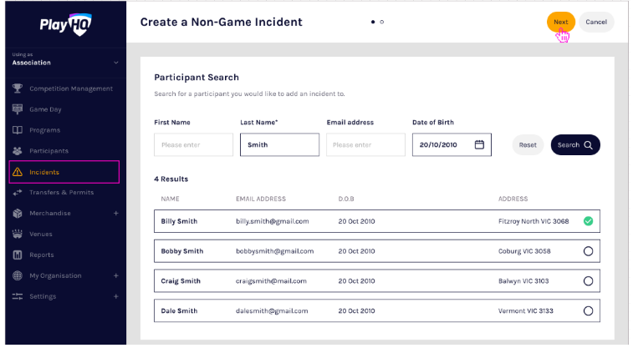
Task: Click craigsmith@mail.com email cell
Action: tap(271, 280)
